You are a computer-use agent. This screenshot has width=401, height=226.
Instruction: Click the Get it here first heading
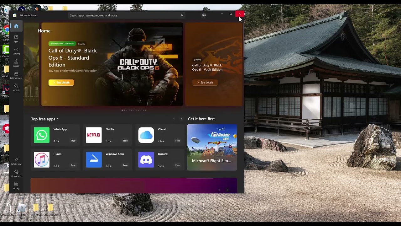coord(201,119)
